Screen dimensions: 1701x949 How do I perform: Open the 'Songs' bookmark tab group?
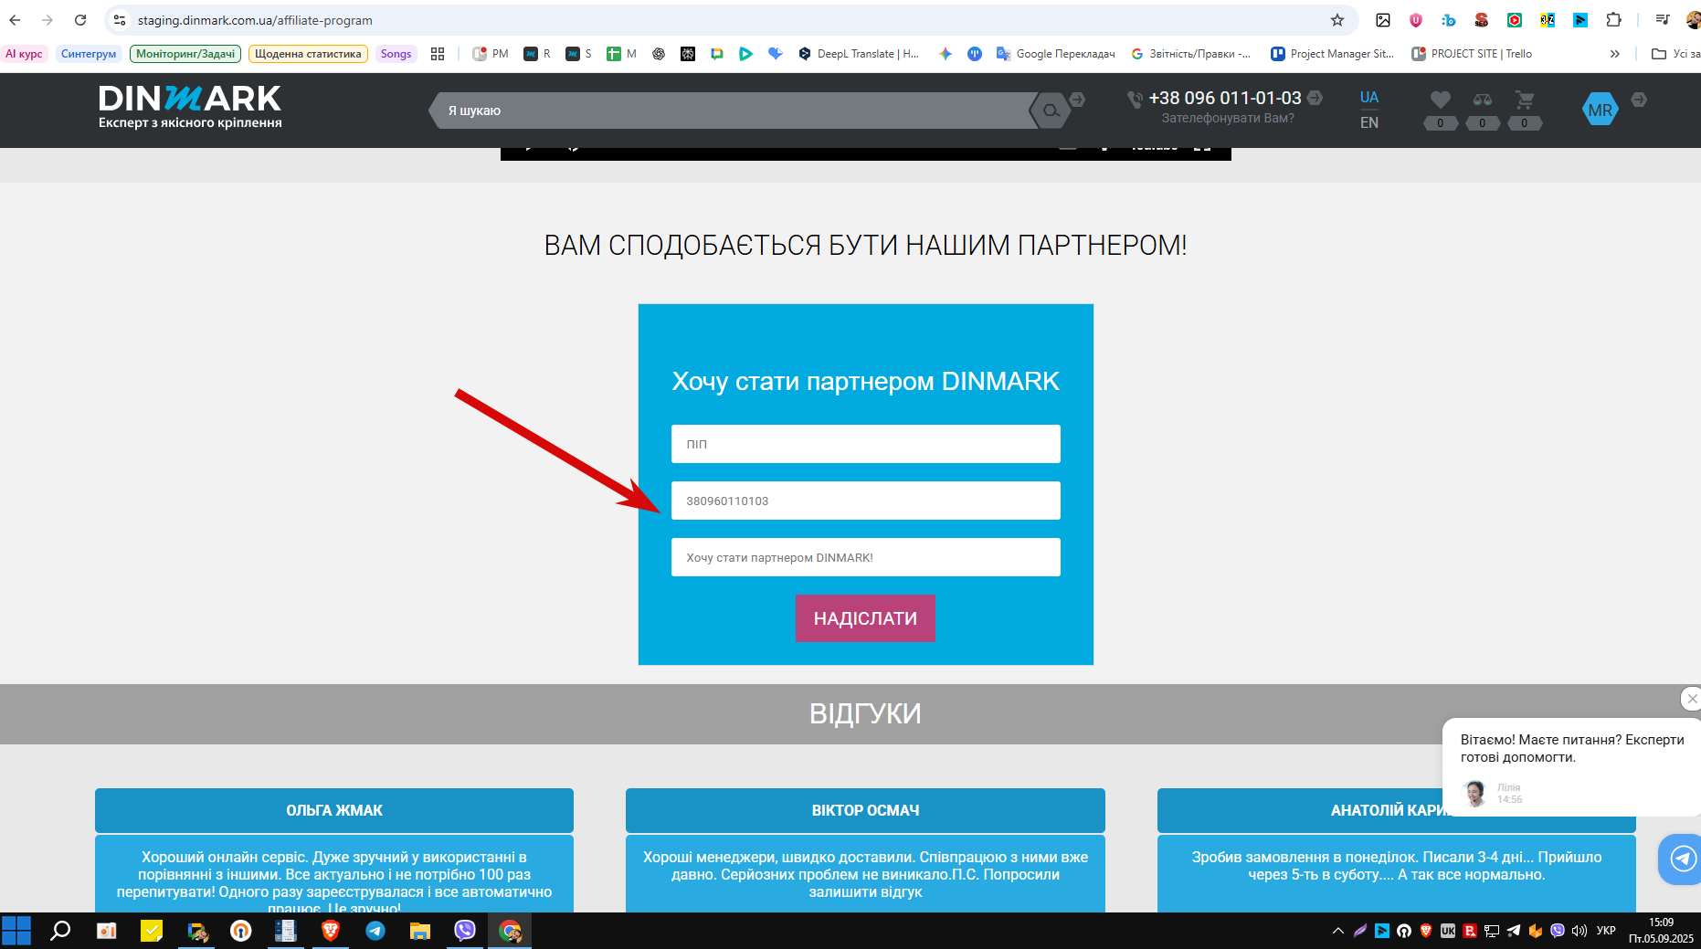[396, 54]
